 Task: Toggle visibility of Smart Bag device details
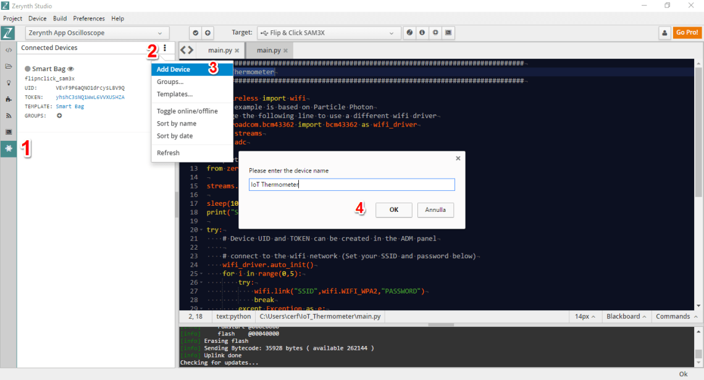point(70,69)
